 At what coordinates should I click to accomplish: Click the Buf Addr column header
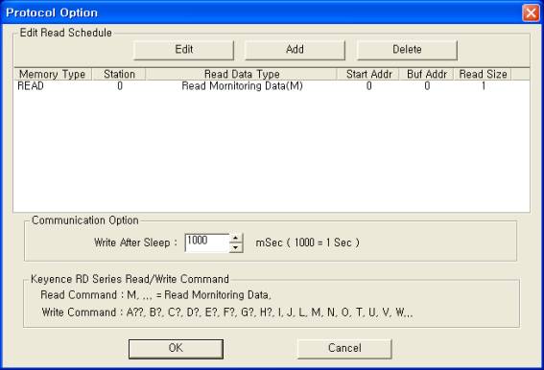pos(427,74)
